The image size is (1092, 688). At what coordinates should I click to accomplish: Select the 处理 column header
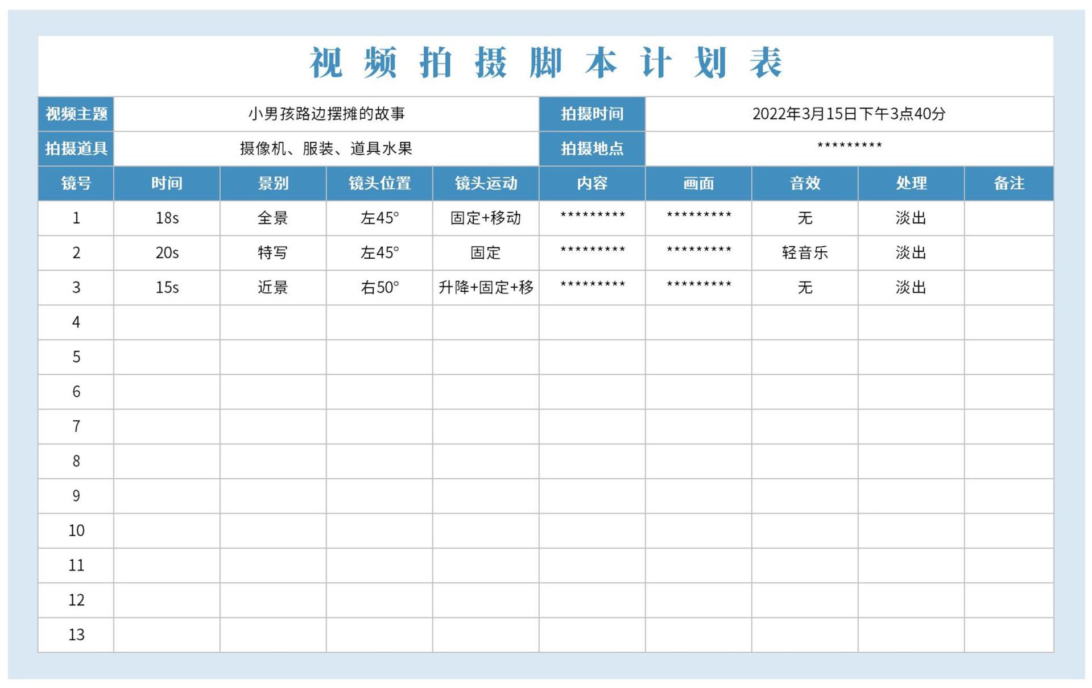pyautogui.click(x=911, y=184)
